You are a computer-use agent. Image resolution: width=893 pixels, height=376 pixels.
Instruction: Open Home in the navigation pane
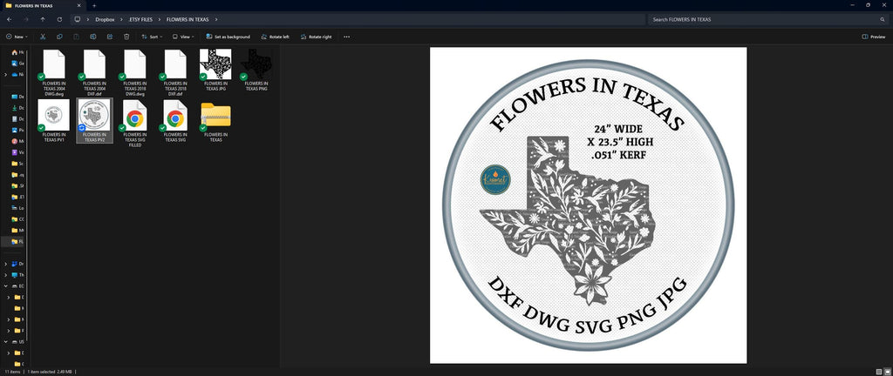(x=17, y=52)
